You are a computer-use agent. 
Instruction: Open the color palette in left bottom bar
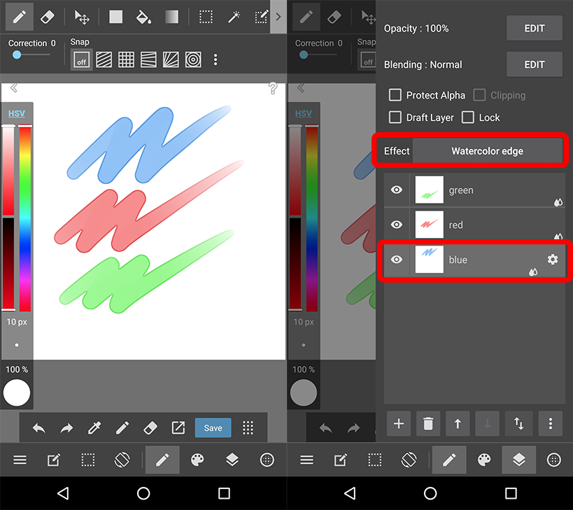198,460
